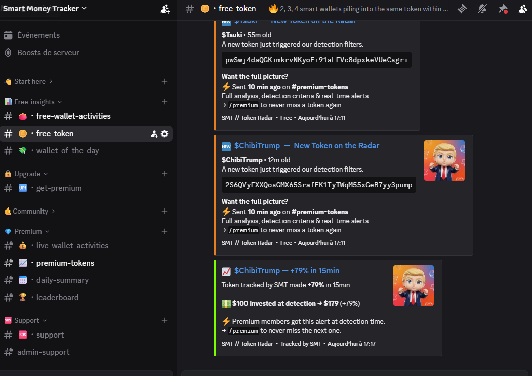Viewport: 532px width, 376px height.
Task: Click /premium command in $ChibiTrump radar embed
Action: pyautogui.click(x=243, y=230)
